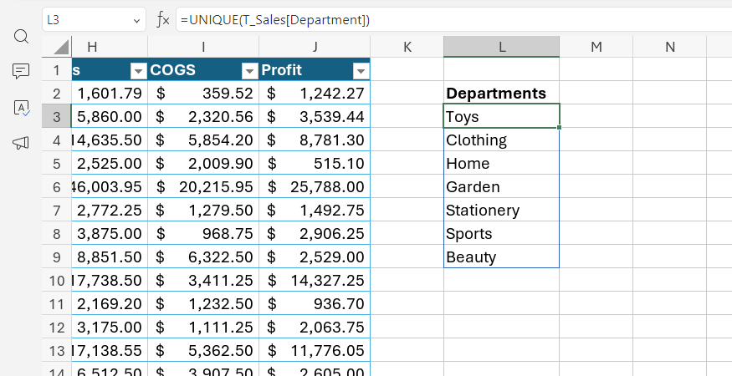Select column K header
The height and width of the screenshot is (376, 732).
[407, 47]
